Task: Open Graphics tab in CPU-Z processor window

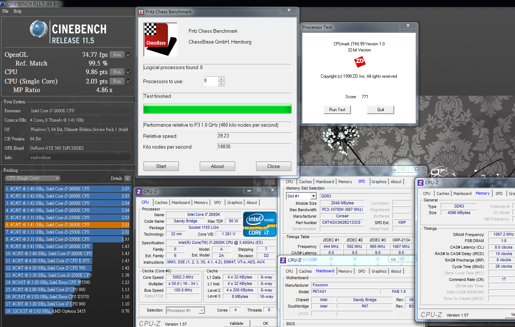Action: [x=235, y=203]
